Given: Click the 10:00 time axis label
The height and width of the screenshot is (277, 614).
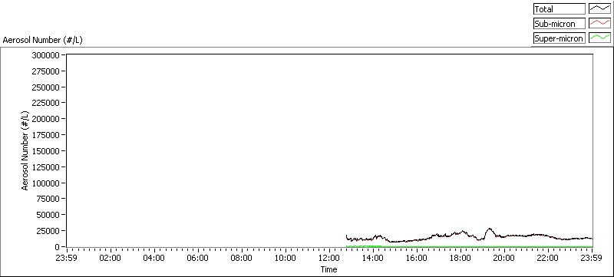Looking at the screenshot, I should pos(286,258).
